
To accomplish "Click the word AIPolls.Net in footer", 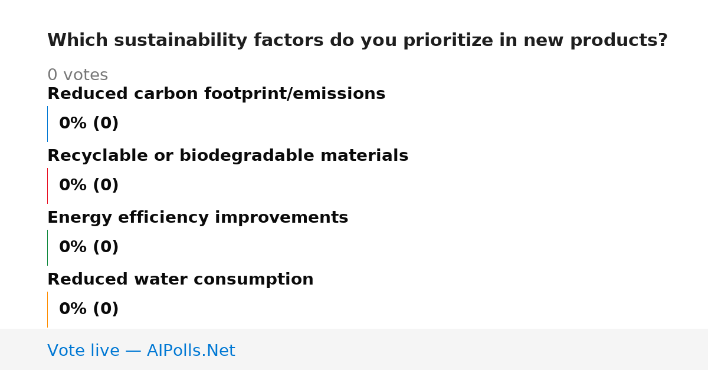I will coord(191,351).
